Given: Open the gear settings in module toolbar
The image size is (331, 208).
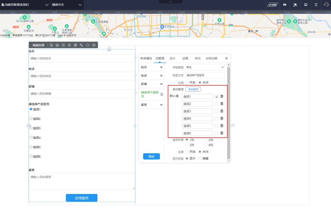Looking at the screenshot, I should pyautogui.click(x=69, y=45).
